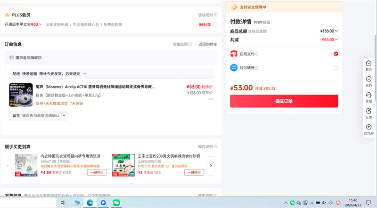Screen dimensions: 377x208
Task: Show previous 顺手买更划算 recommendations
Action: pyautogui.click(x=8, y=166)
